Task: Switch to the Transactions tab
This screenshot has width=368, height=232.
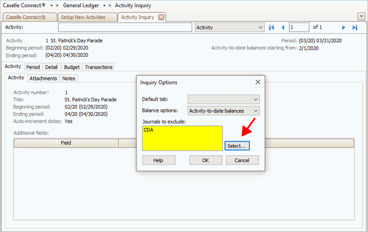Action: (99, 67)
